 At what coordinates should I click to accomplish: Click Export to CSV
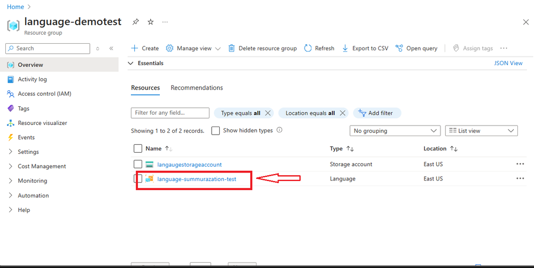click(x=365, y=48)
